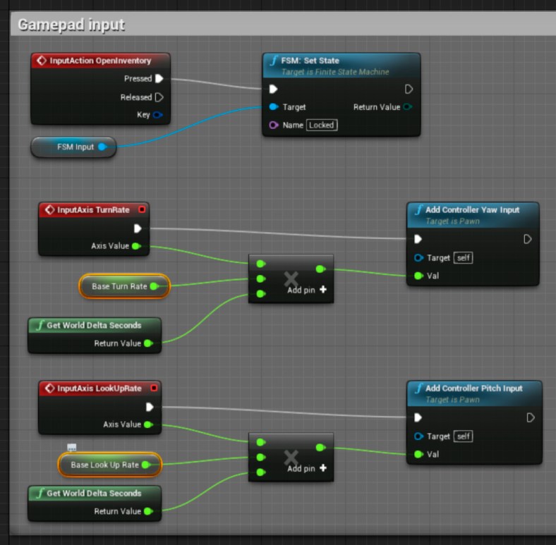This screenshot has width=556, height=545.
Task: Click the Key output pin on OpenInventory
Action: pos(158,116)
